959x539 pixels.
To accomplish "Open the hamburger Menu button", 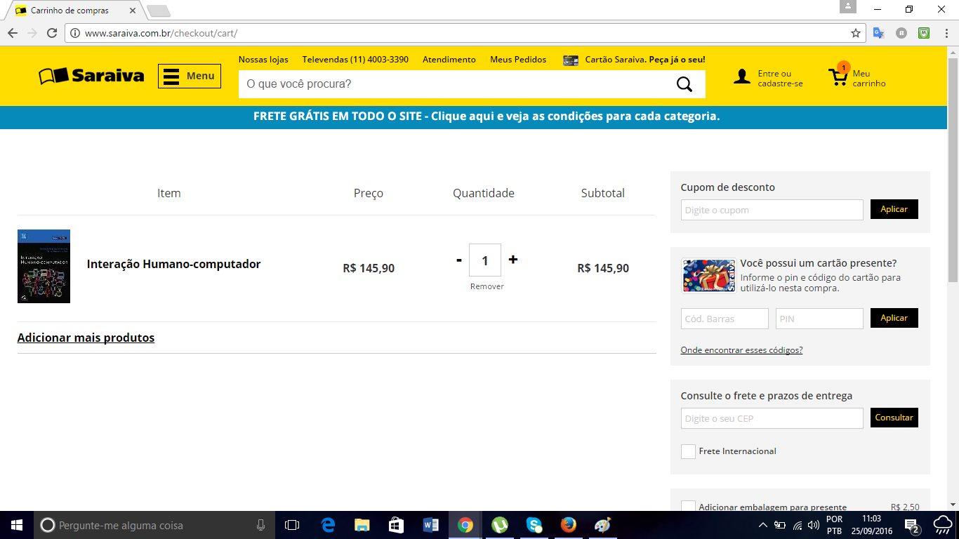I will tap(190, 76).
